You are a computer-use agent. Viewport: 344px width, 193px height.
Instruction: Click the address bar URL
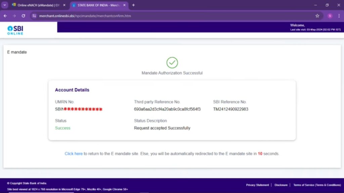85,16
